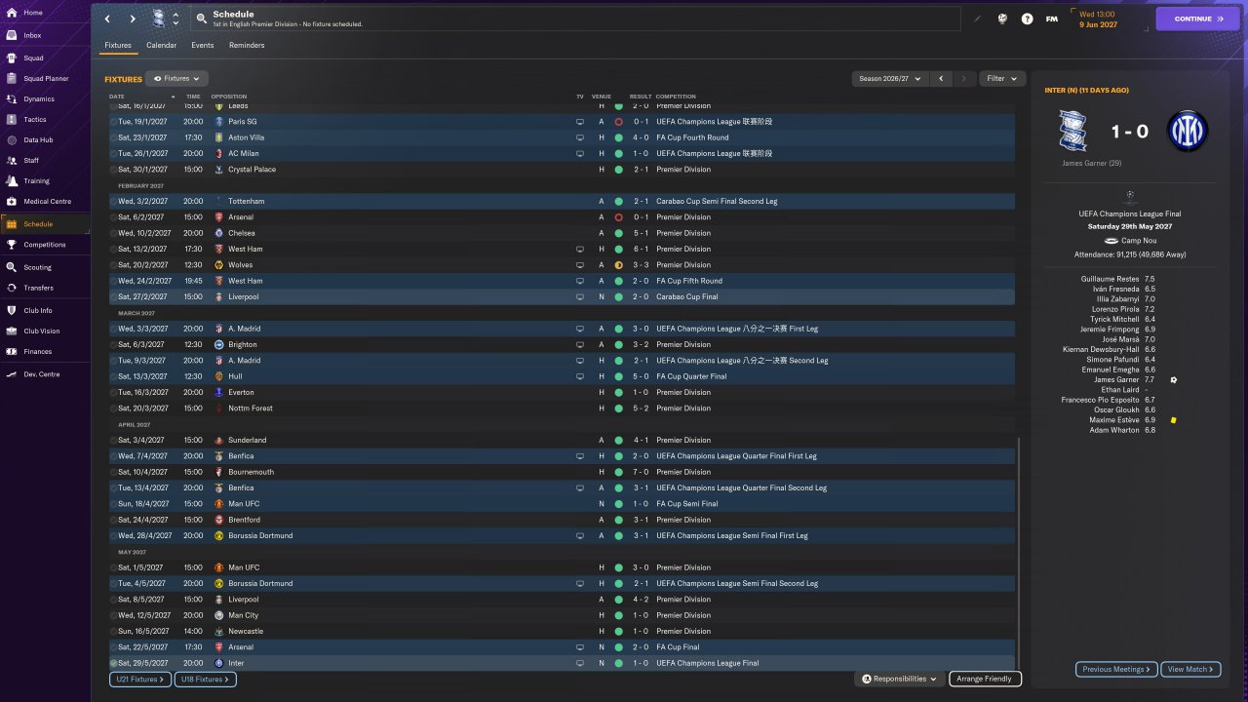Open the Fixtures view dropdown
The width and height of the screenshot is (1248, 702).
(x=176, y=79)
